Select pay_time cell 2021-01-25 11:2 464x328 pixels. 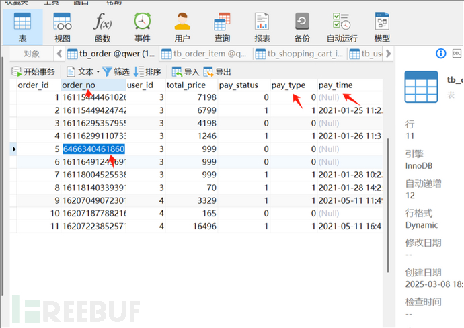[x=350, y=110]
